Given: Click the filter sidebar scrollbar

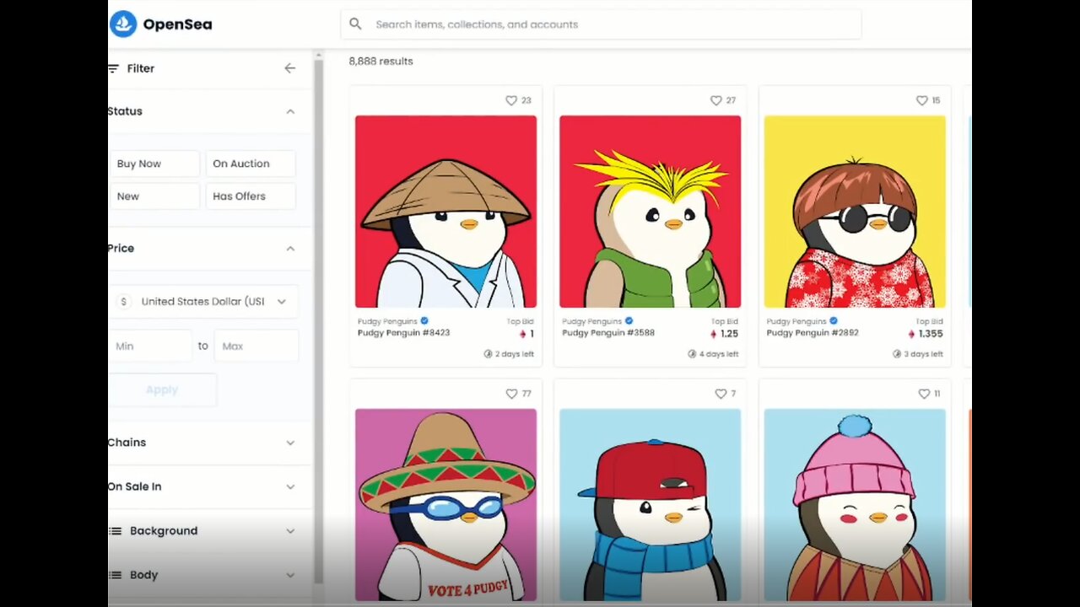Looking at the screenshot, I should [319, 320].
